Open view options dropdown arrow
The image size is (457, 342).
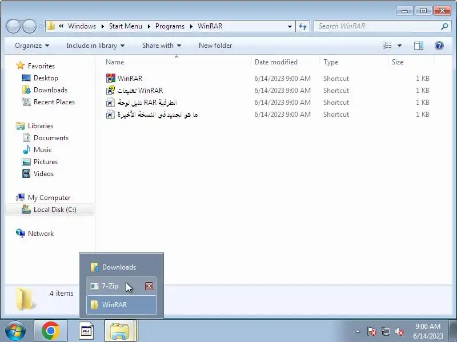[x=399, y=46]
